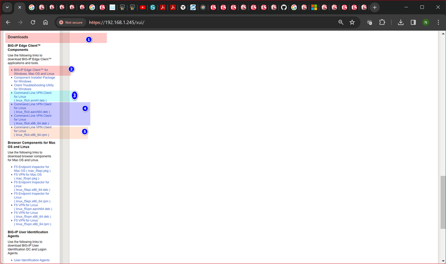Open the User Identification Agents link

(x=32, y=260)
